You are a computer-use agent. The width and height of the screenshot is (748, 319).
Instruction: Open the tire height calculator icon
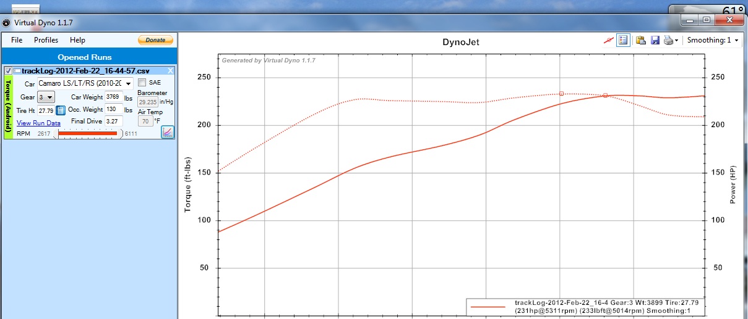tap(61, 110)
